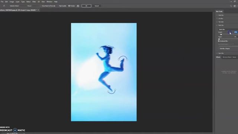Click the Taper percentage value field
Image resolution: width=238 pixels, height=134 pixels.
[x=235, y=37]
